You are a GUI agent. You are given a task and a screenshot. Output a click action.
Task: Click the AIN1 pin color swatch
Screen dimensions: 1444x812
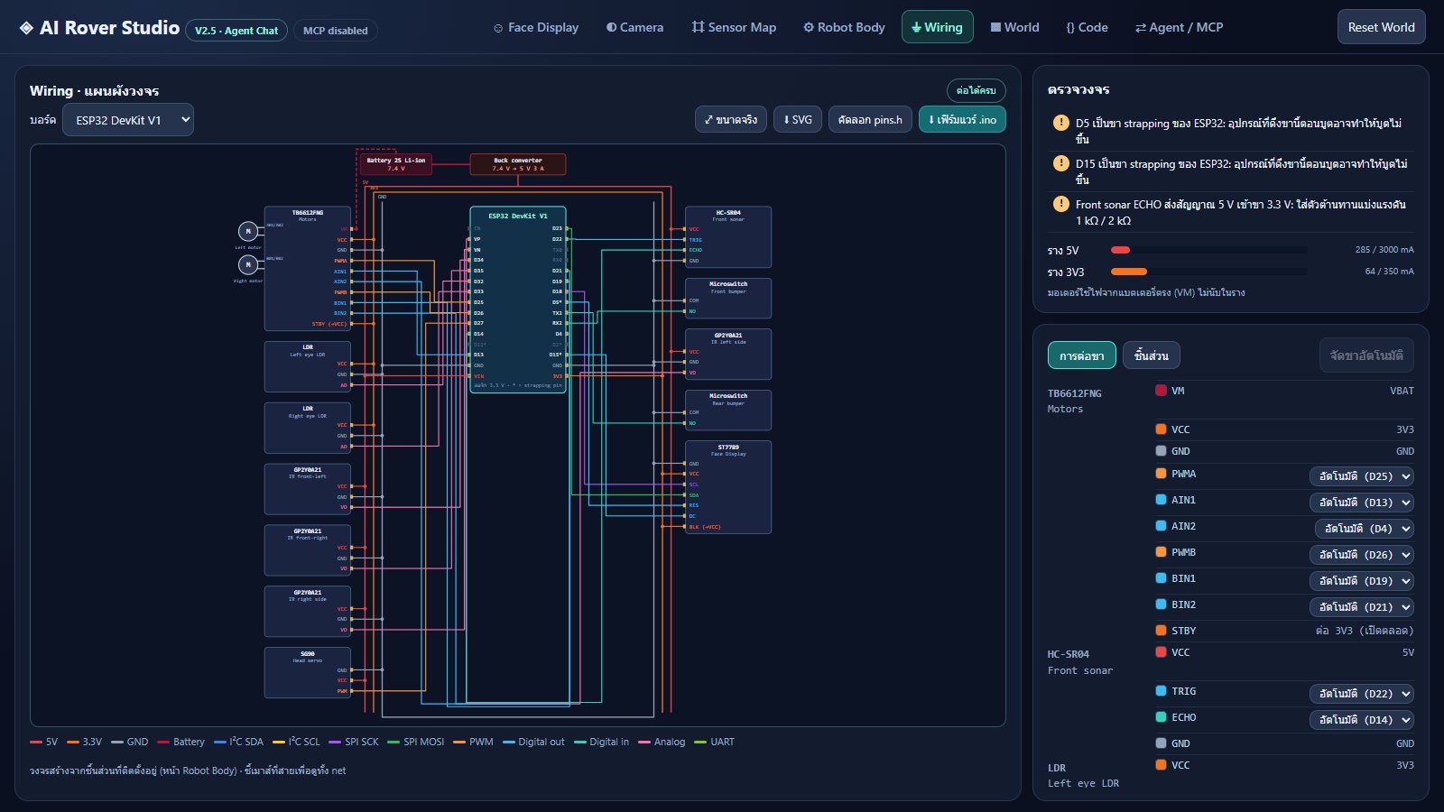click(1161, 500)
